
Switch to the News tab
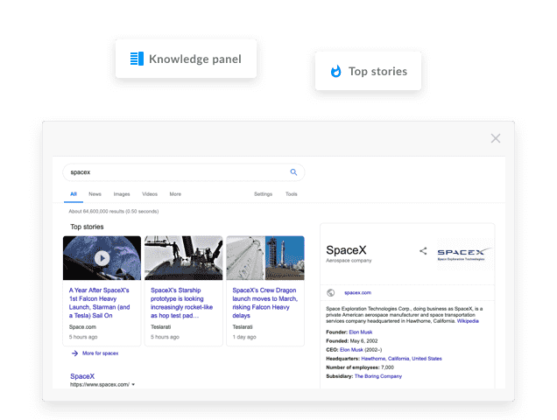[x=95, y=194]
